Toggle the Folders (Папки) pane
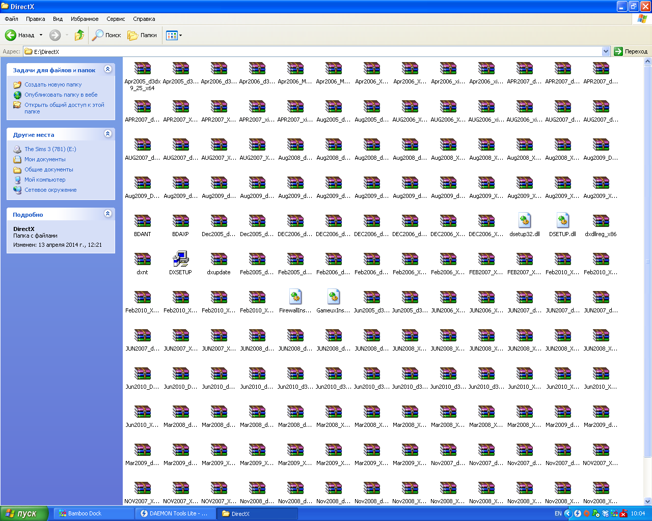Screen dimensions: 652x521 tap(142, 35)
